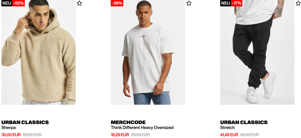301x138 pixels.
Task: Open the Stretch product title
Action: click(x=228, y=127)
